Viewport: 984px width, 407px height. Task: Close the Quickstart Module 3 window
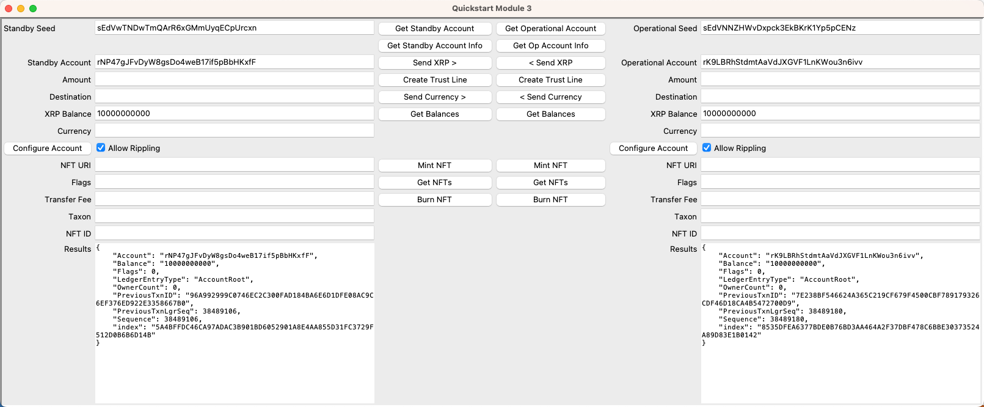9,9
